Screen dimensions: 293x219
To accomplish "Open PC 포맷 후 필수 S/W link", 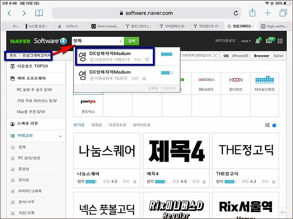I will (34, 90).
